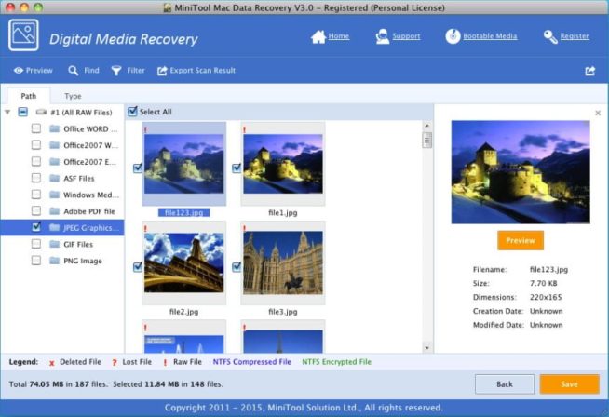
Task: Select the file123.jpg castle thumbnail
Action: tap(184, 164)
